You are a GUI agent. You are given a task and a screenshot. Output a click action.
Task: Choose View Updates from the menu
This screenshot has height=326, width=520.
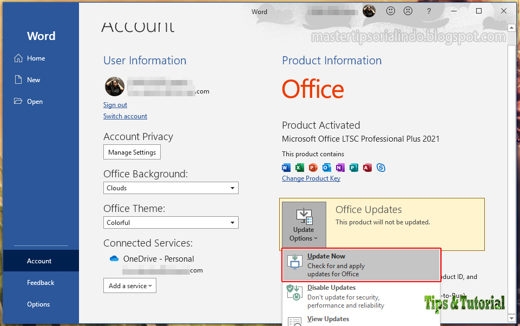click(x=361, y=320)
